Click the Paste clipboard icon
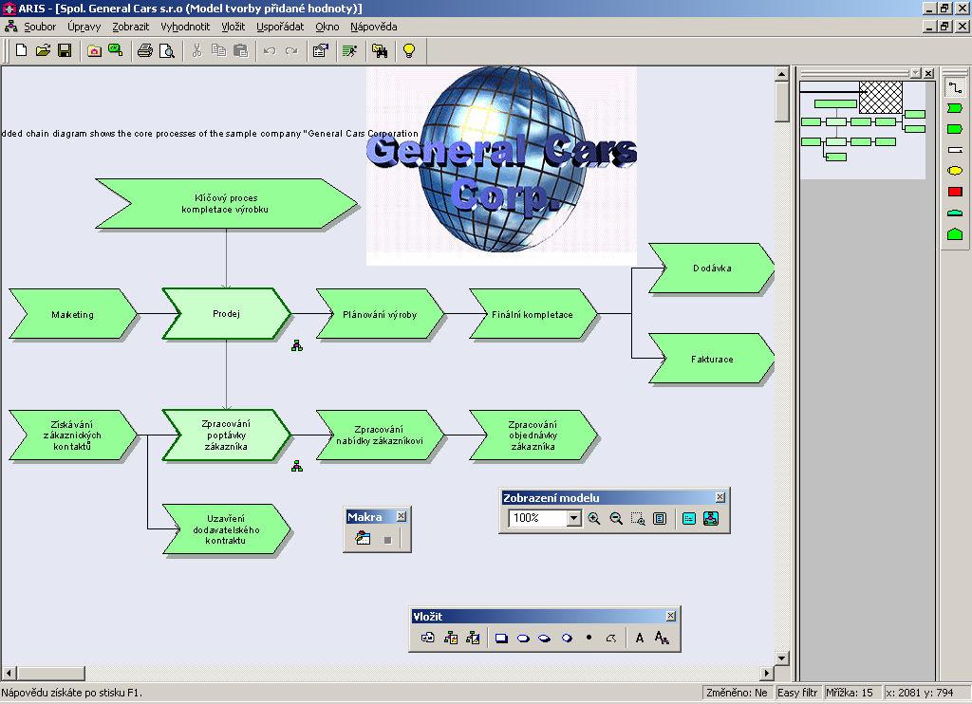Viewport: 972px width, 704px height. pos(240,51)
